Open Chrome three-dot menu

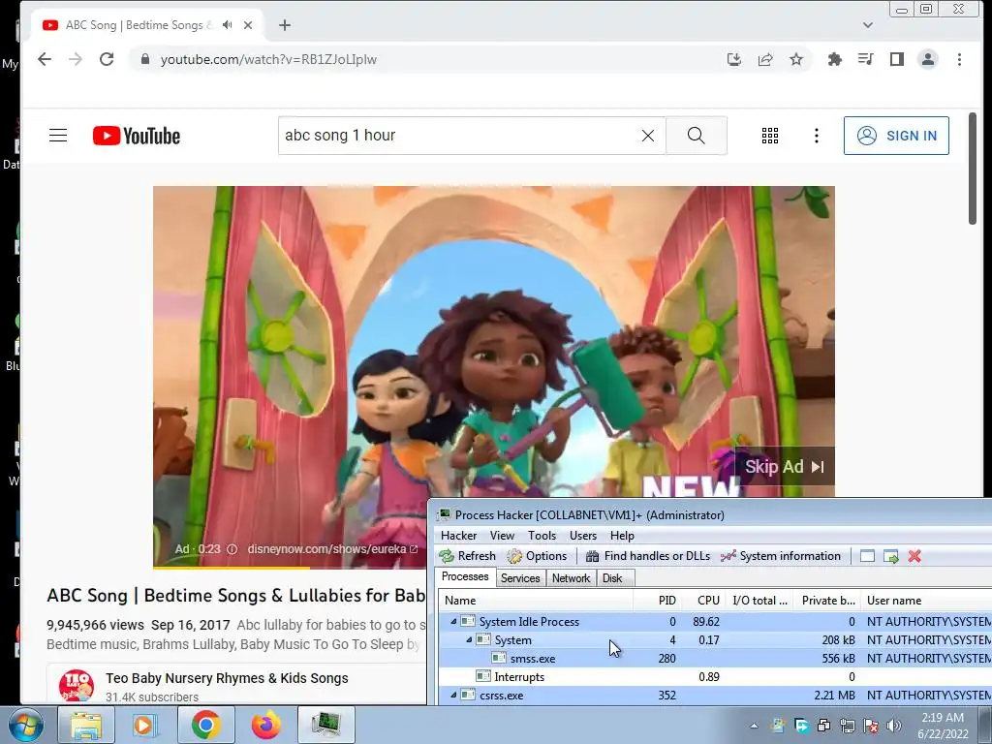[959, 59]
